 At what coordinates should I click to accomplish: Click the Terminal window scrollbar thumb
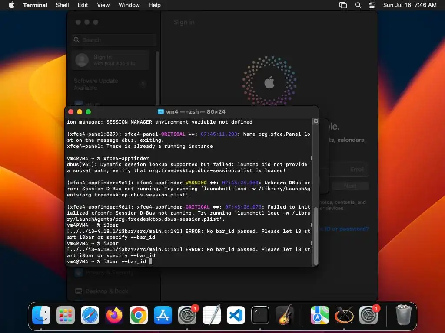(x=315, y=236)
